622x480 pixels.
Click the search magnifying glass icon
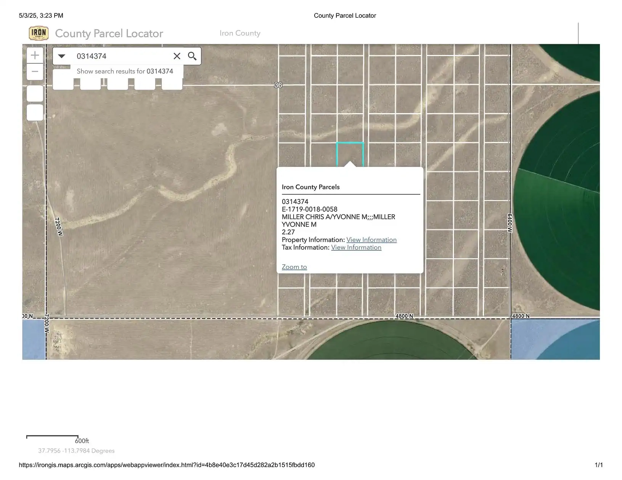coord(192,56)
